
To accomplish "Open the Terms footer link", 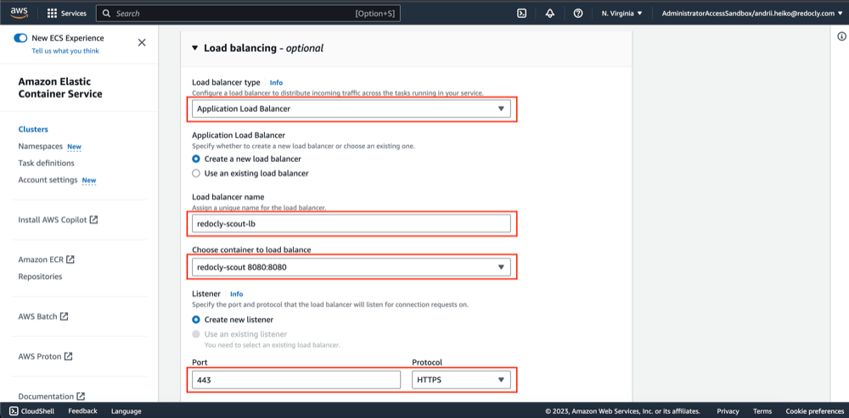I will point(762,411).
